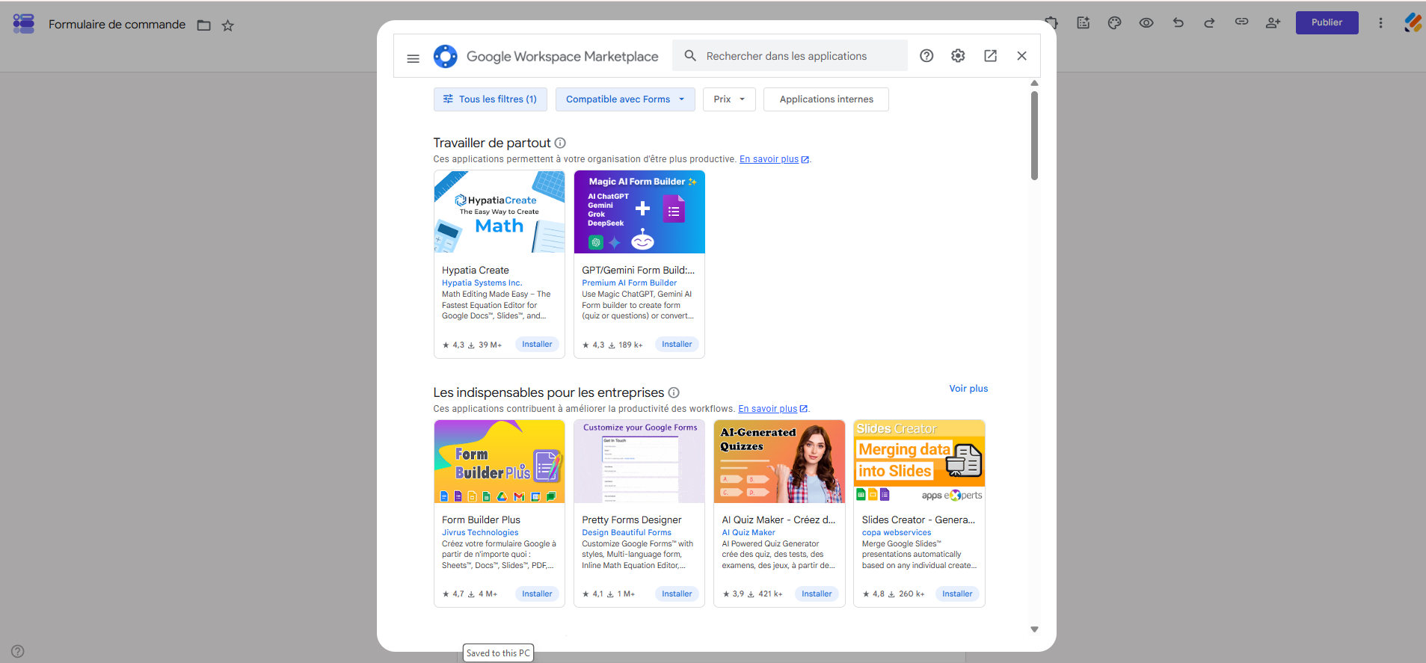
Task: Click Jivrus Technologies developer link
Action: click(480, 533)
